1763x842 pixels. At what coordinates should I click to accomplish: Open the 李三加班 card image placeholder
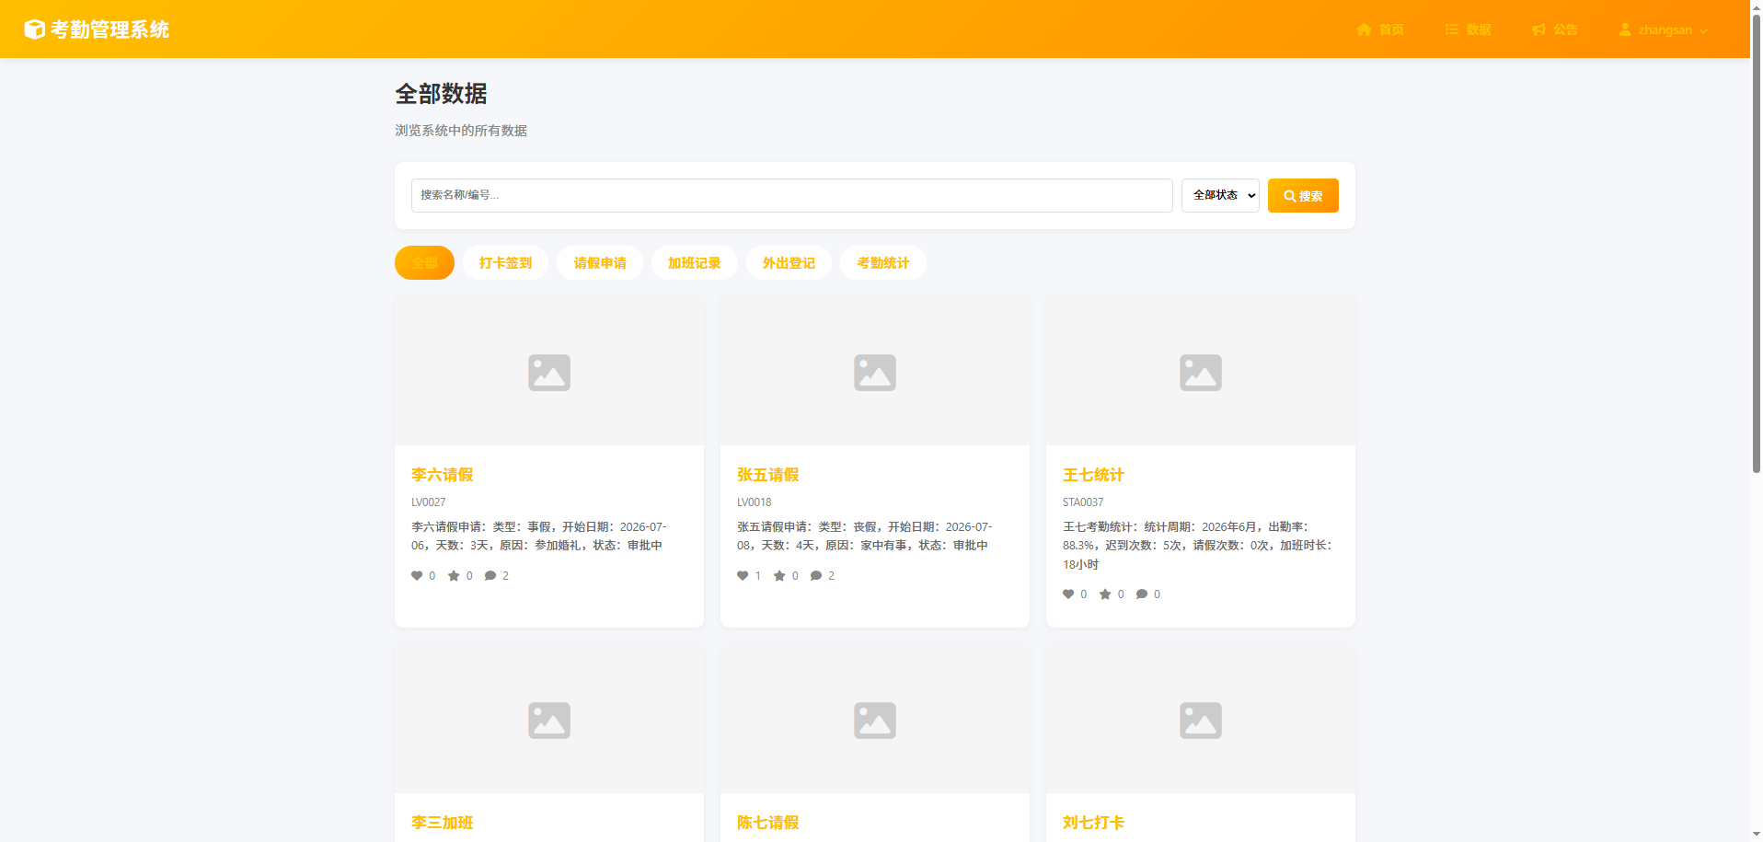coord(549,720)
